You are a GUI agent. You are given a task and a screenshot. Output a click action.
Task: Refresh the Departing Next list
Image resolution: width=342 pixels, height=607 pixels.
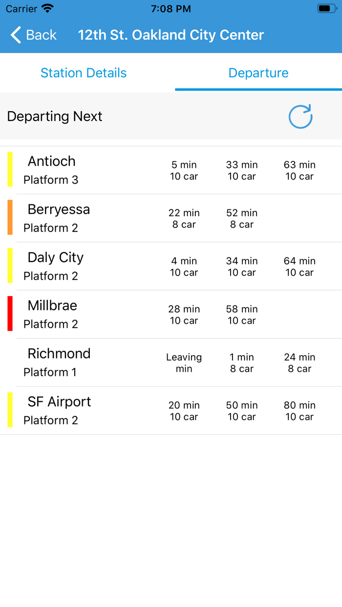(x=300, y=117)
